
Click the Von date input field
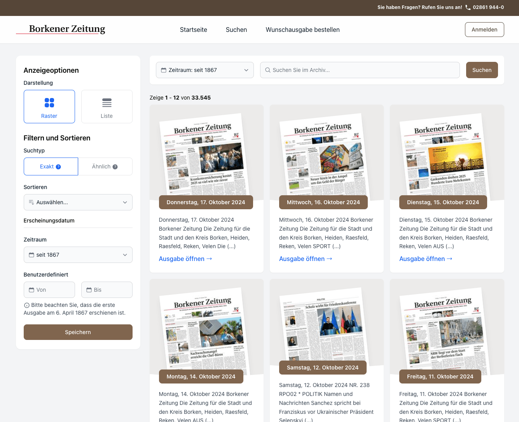click(49, 290)
